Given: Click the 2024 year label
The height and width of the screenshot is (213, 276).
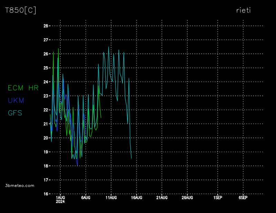Looking at the screenshot, I should (x=60, y=202).
